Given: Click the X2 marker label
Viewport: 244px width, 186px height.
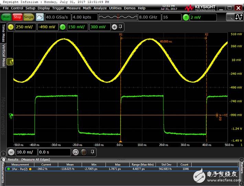Looking at the screenshot, I should (207, 35).
